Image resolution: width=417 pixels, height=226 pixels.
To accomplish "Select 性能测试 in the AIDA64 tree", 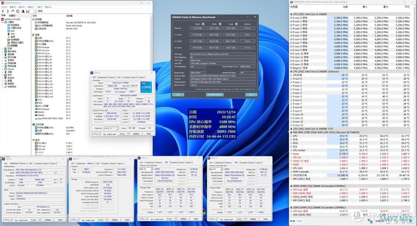I will [10, 87].
